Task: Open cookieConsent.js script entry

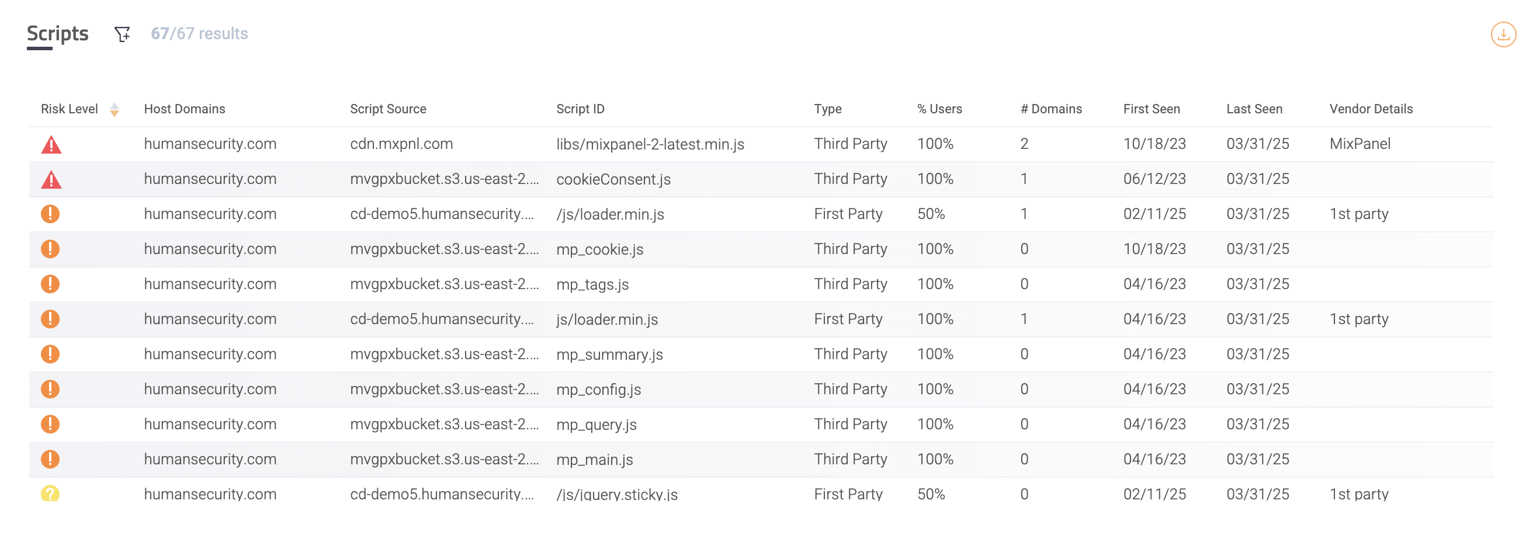Action: pos(613,179)
